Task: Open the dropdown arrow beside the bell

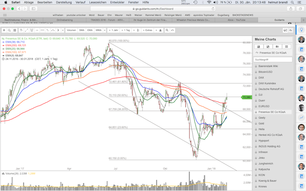Action: point(156,30)
